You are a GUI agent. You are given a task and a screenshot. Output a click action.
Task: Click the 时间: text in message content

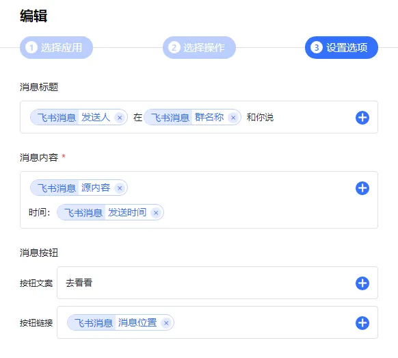click(x=40, y=212)
